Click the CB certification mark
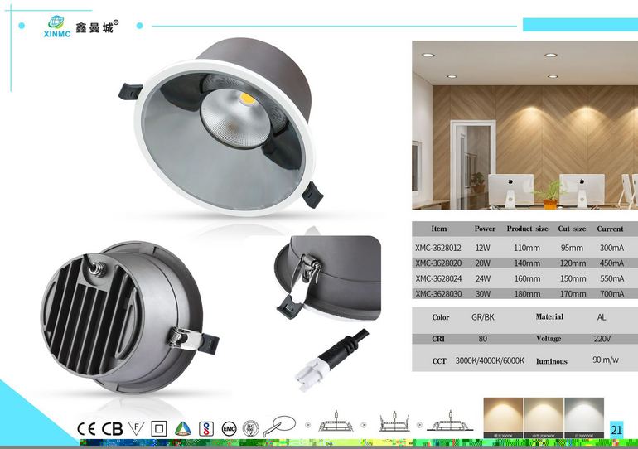This screenshot has height=449, width=638. pyautogui.click(x=112, y=428)
